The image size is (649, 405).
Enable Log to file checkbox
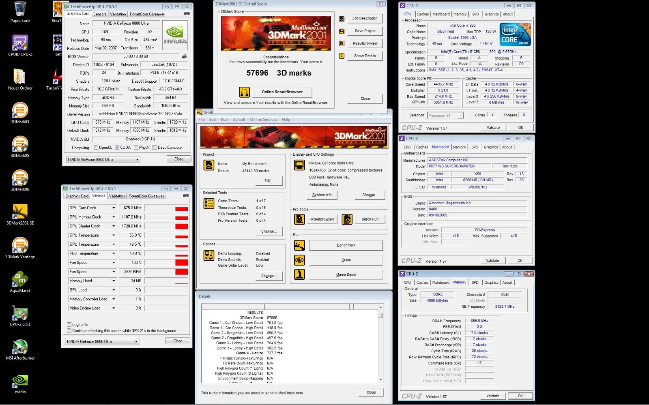(x=69, y=325)
